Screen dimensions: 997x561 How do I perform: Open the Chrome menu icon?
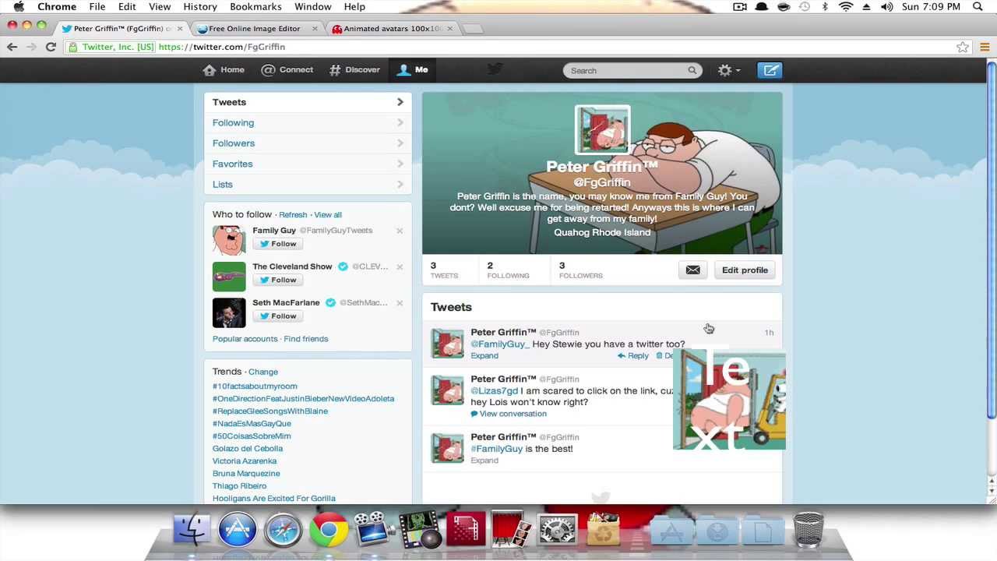click(x=985, y=47)
